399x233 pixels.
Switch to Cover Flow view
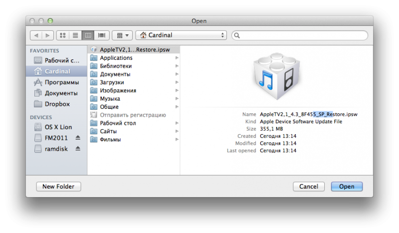(x=101, y=35)
